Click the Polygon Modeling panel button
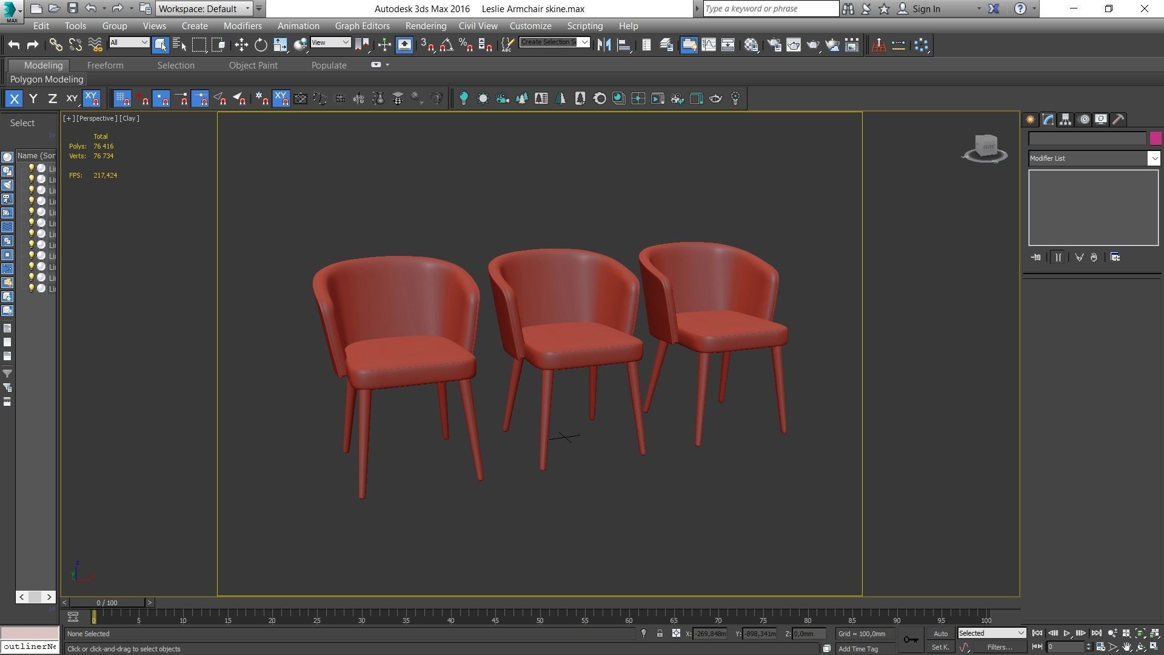The image size is (1164, 655). (x=47, y=79)
